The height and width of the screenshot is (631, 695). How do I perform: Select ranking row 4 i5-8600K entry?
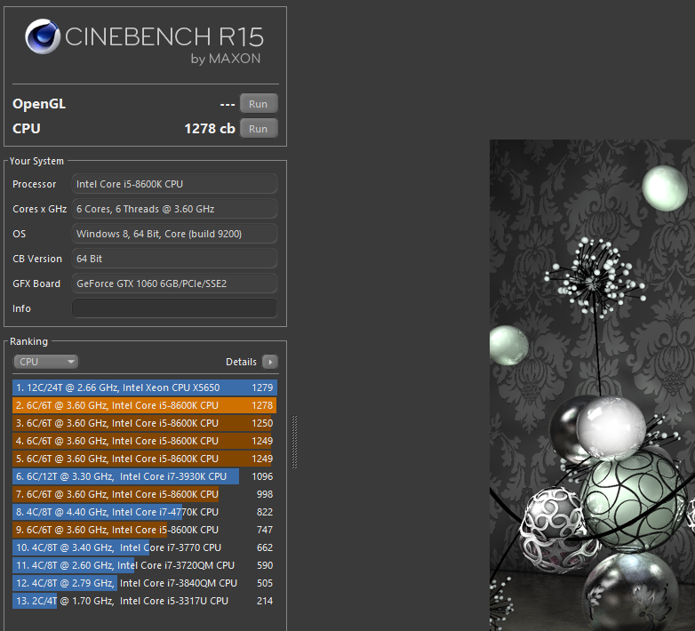[145, 441]
